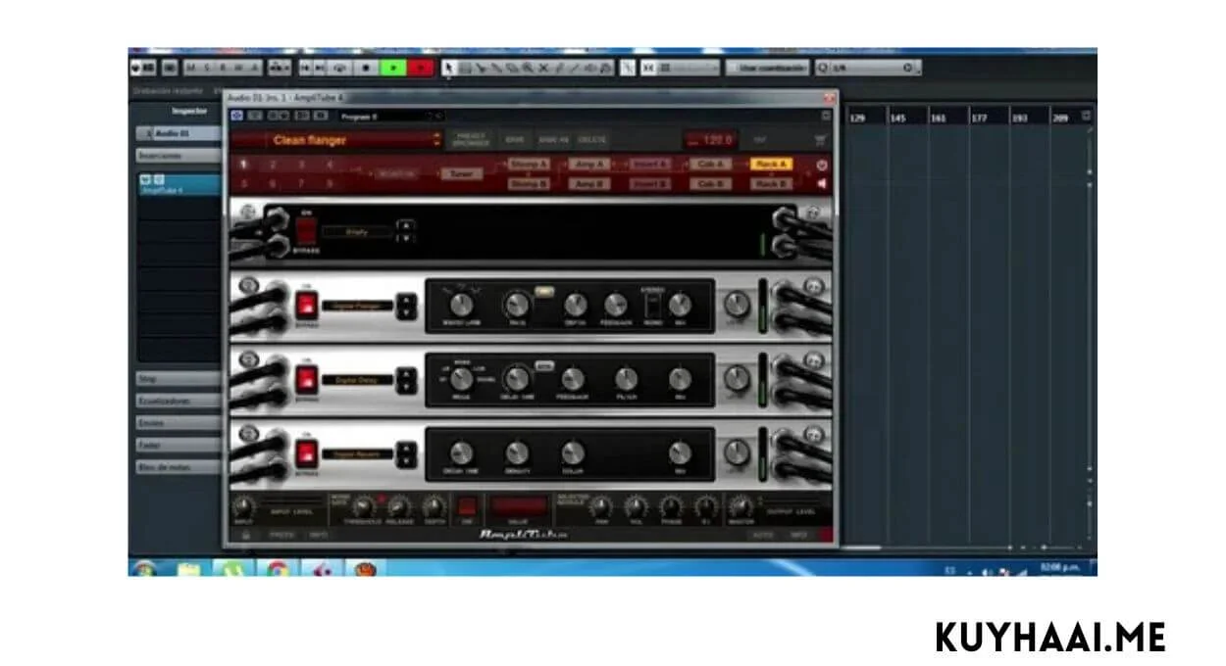1226x666 pixels.
Task: Switch to the Amp A module
Action: pyautogui.click(x=588, y=165)
